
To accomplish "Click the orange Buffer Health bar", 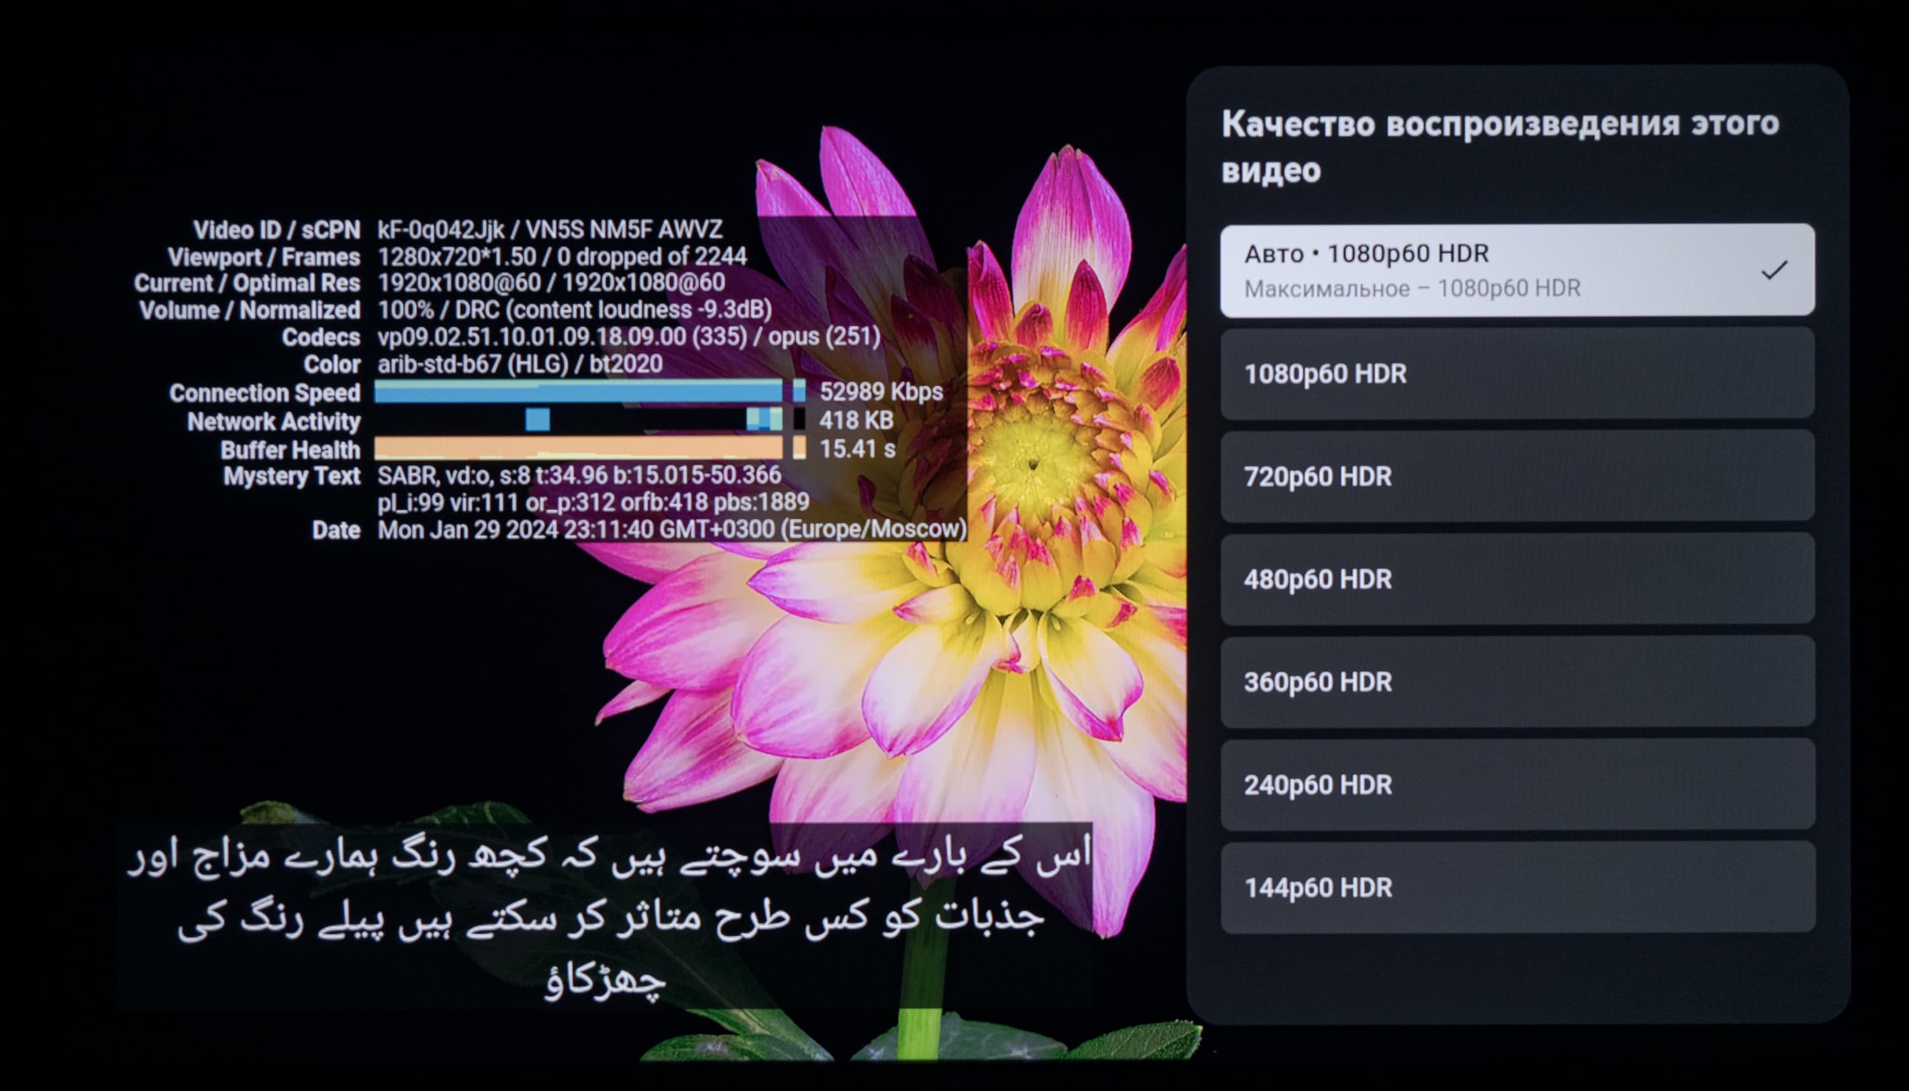I will click(577, 448).
